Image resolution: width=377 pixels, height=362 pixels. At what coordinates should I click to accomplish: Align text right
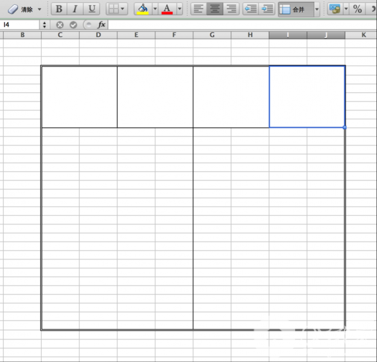[231, 10]
